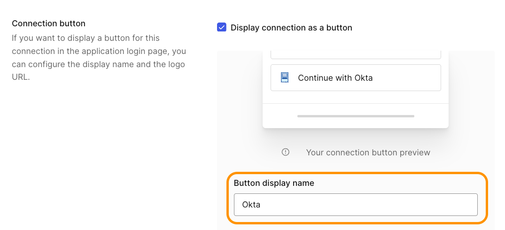Click the 'Connection button' section heading

coord(49,23)
